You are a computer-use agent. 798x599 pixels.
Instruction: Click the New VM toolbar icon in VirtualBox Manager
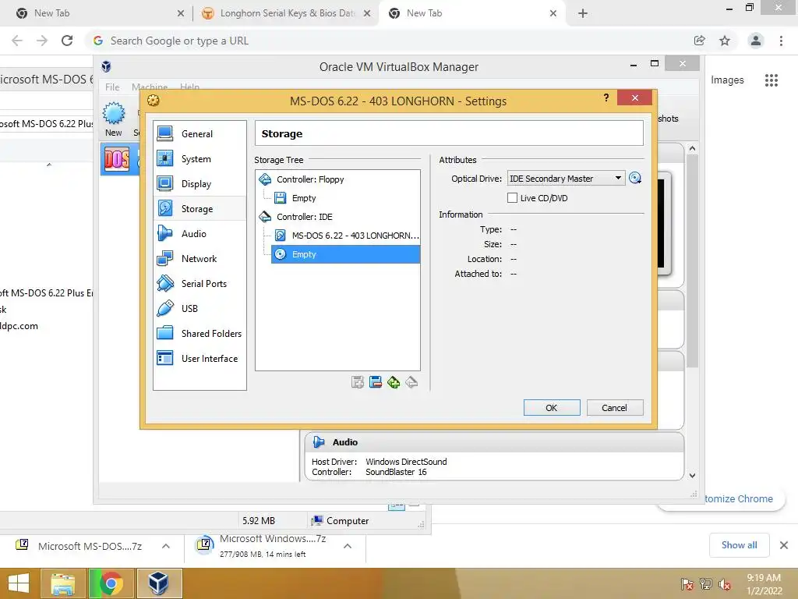click(x=114, y=119)
